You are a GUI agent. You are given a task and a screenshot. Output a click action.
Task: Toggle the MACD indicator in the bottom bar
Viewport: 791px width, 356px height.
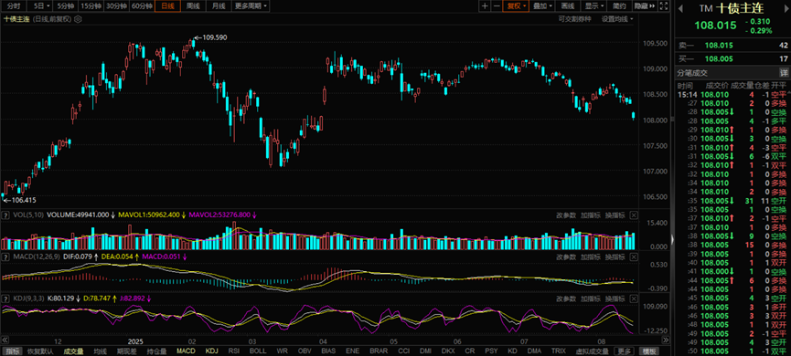[x=186, y=351]
